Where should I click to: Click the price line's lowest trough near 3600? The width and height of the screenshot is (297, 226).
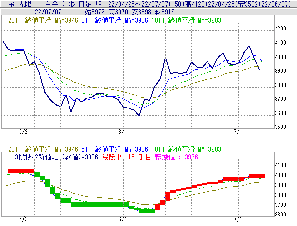139,115
